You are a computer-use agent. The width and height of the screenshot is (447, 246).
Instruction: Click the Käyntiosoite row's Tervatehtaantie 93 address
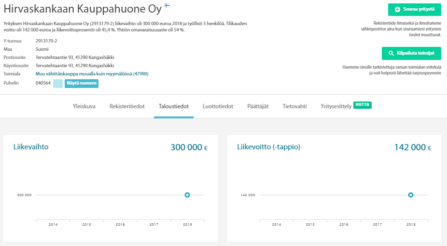(75, 66)
